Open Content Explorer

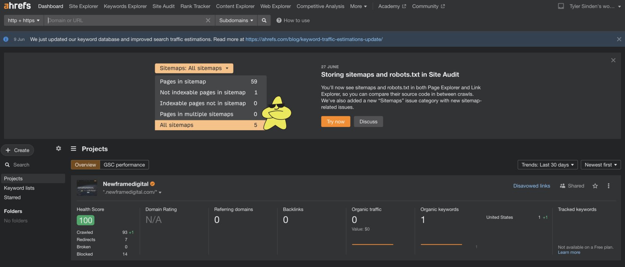pos(235,6)
